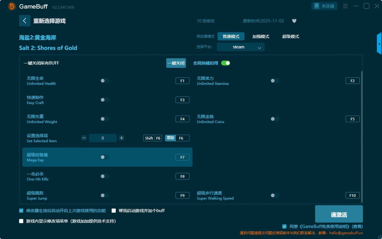Decrease Set Selected Item value with minus
This screenshot has height=239, width=382.
(x=84, y=138)
